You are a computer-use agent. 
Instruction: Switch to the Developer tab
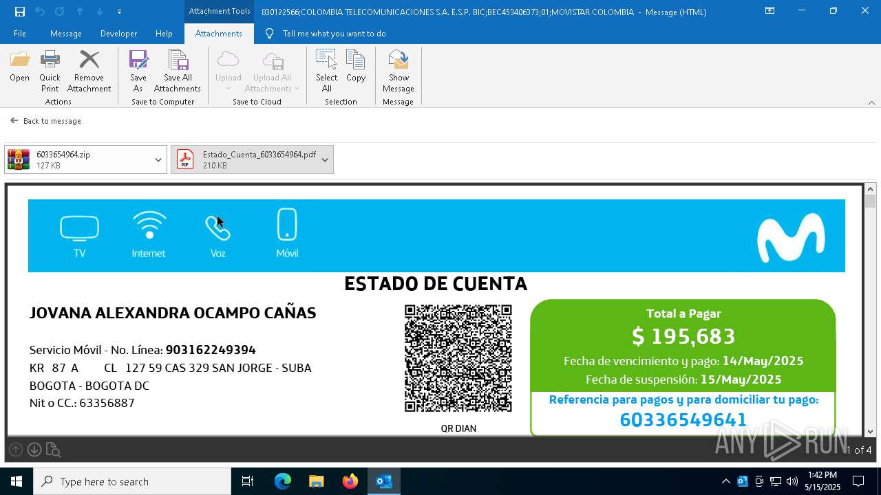[118, 34]
